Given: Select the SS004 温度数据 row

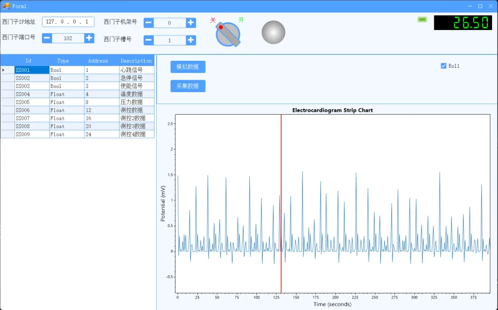Looking at the screenshot, I should (x=77, y=94).
